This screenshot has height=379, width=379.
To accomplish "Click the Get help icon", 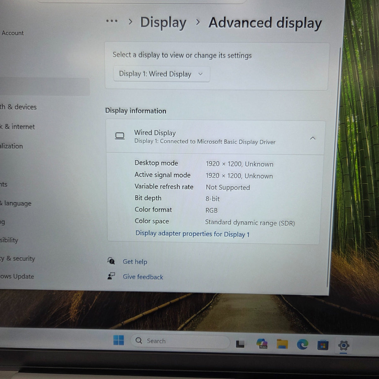I will pyautogui.click(x=111, y=261).
